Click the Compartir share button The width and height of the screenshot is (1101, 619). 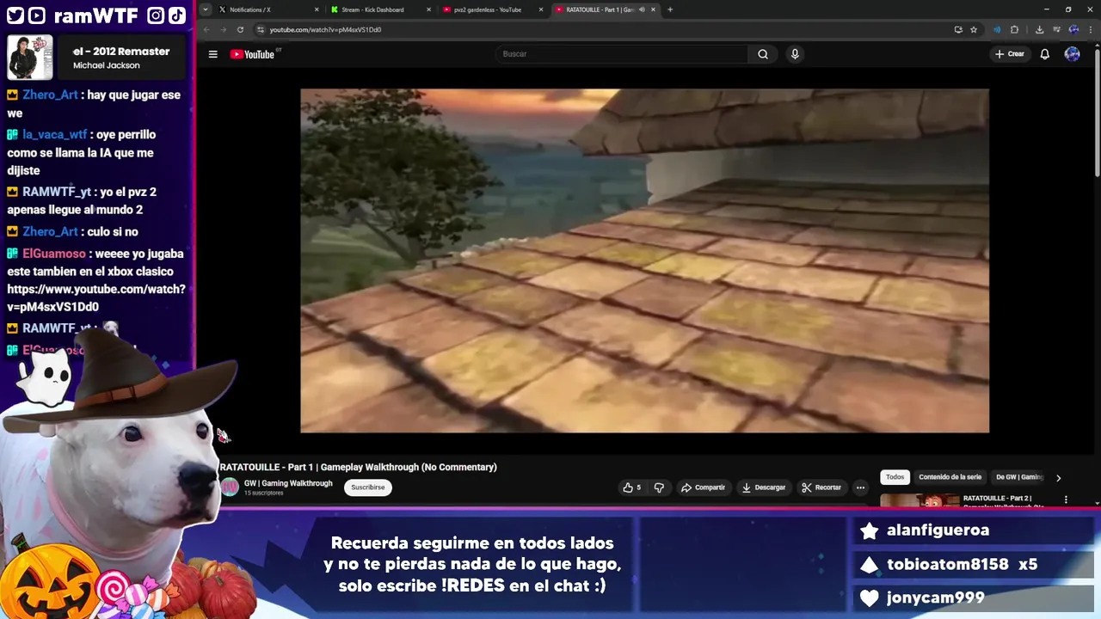point(703,487)
